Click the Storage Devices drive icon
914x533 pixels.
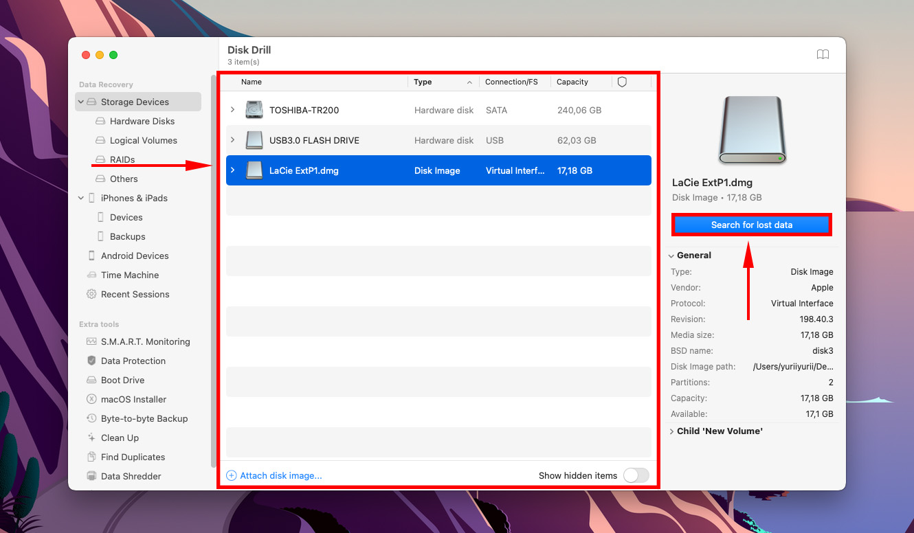coord(91,102)
